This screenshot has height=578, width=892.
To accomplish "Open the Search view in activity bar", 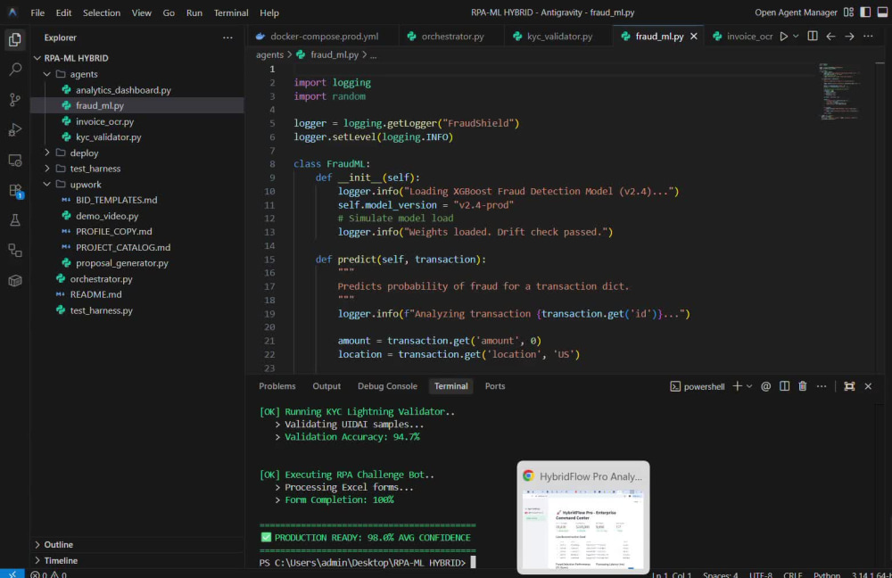I will (15, 70).
